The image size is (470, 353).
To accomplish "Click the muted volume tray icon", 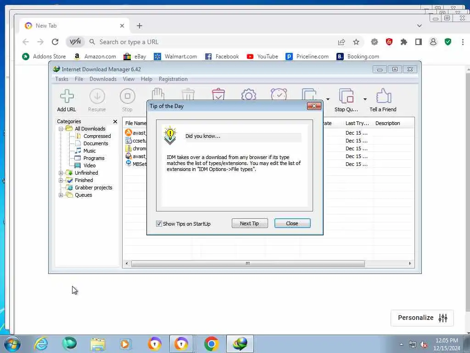I will pyautogui.click(x=424, y=345).
